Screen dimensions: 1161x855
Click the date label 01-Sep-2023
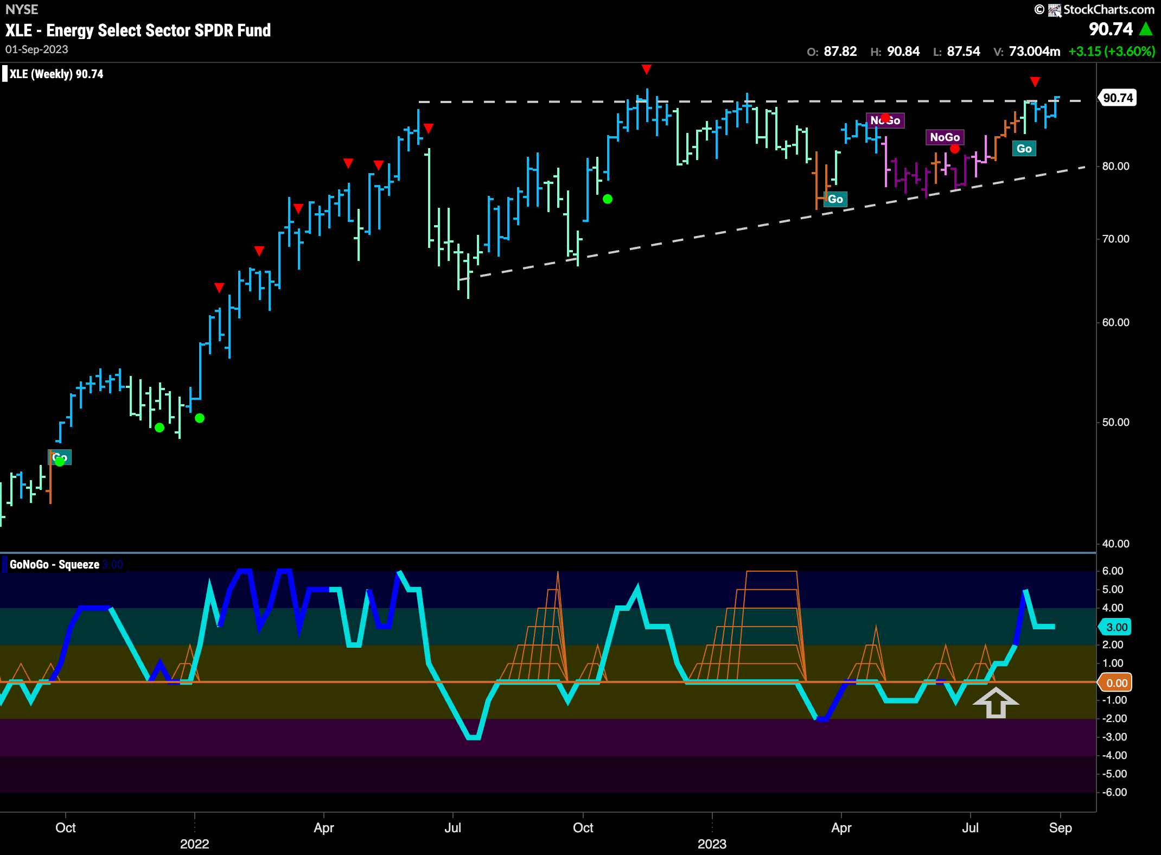[36, 49]
